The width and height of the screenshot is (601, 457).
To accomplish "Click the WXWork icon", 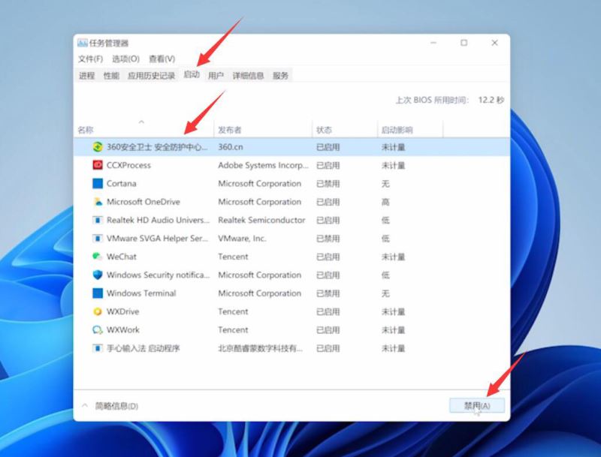I will (97, 330).
